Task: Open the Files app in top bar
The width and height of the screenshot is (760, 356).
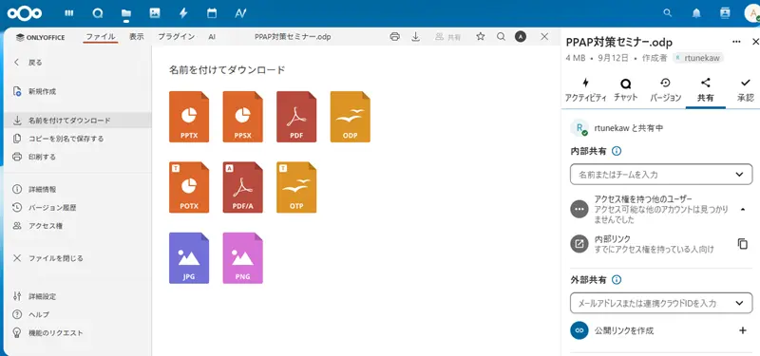Action: coord(126,13)
